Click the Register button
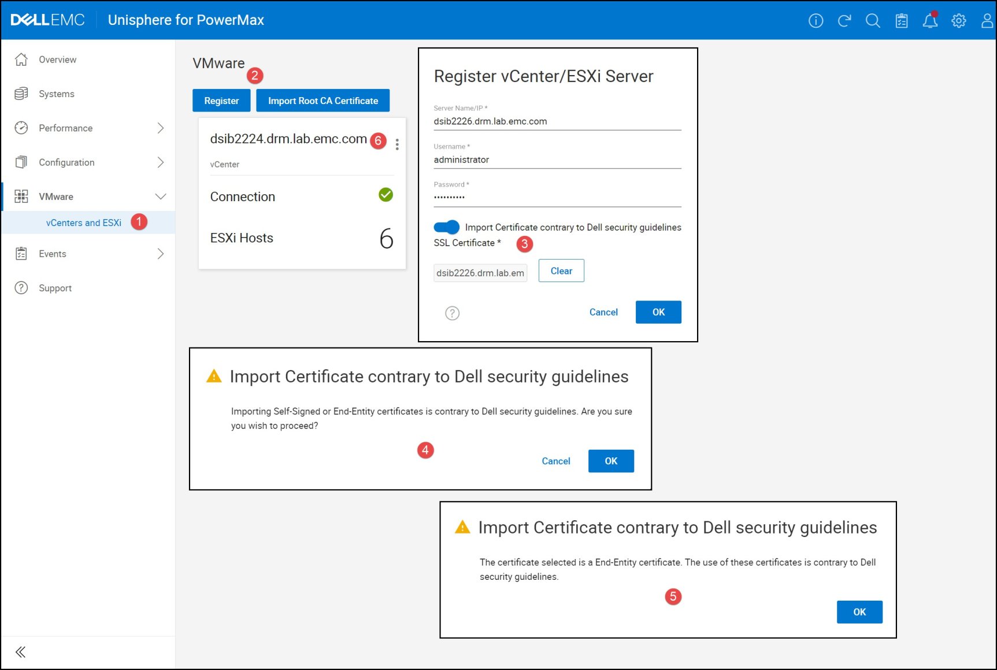This screenshot has width=997, height=670. tap(221, 101)
